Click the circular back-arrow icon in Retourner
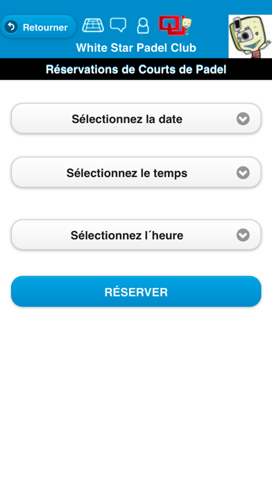 click(11, 27)
